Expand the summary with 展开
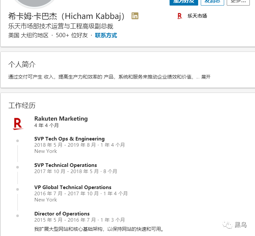The width and height of the screenshot is (255, 236). [206, 77]
